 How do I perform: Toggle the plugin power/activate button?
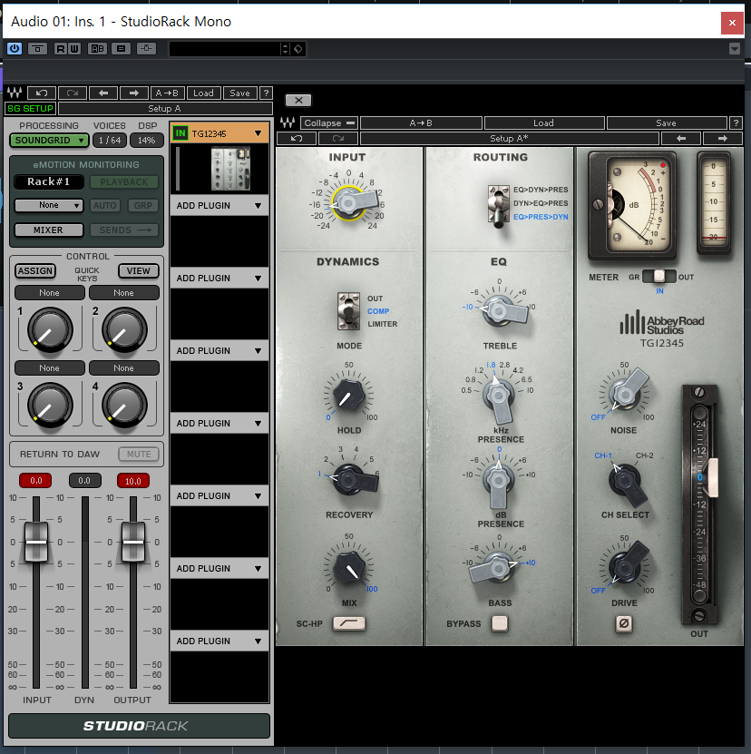pyautogui.click(x=15, y=48)
